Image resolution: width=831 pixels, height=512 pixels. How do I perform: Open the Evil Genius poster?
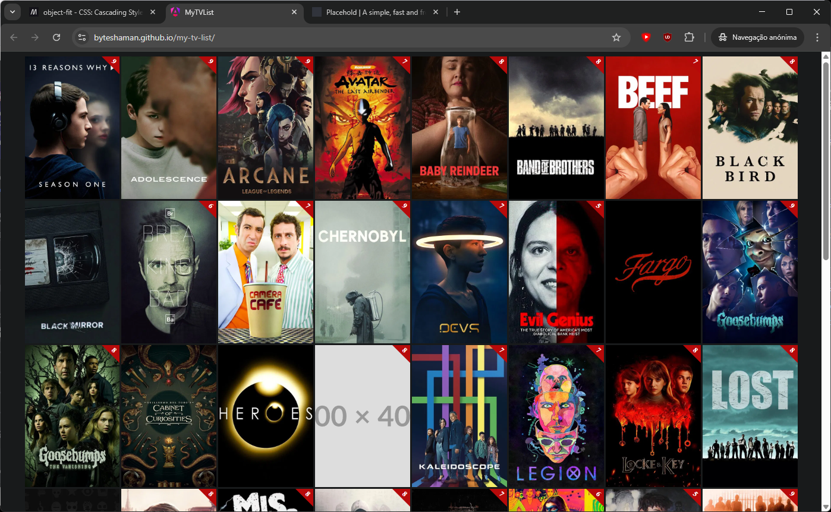tap(556, 272)
